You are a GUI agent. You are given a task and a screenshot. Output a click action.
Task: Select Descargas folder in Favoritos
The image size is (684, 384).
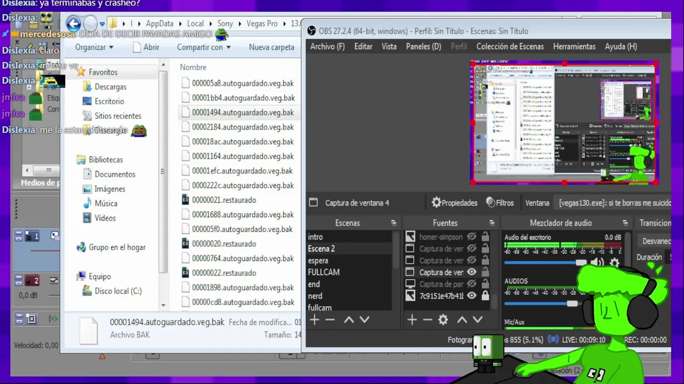click(x=110, y=86)
